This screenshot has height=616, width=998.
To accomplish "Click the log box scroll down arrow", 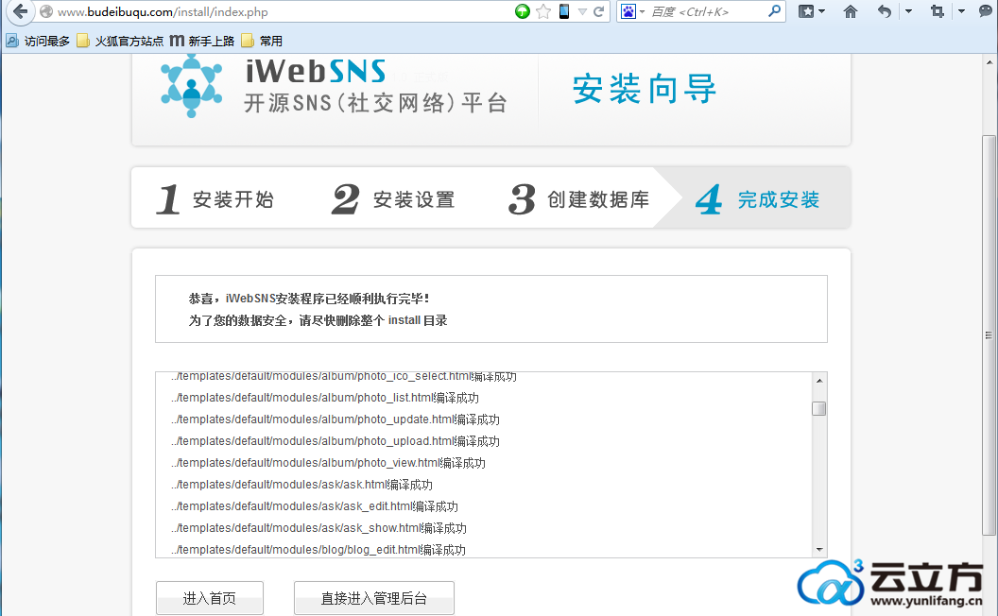I will (x=819, y=550).
